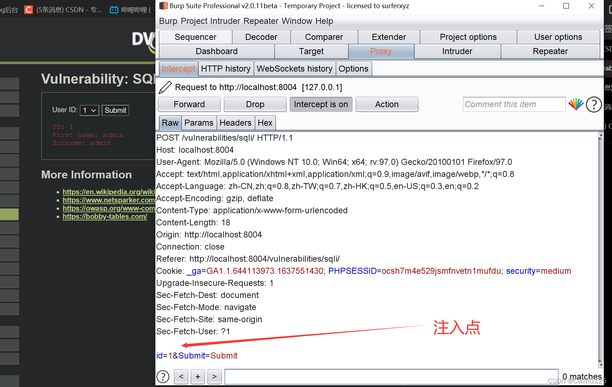
Task: Click the Bilibili tab icon in browser
Action: [114, 10]
